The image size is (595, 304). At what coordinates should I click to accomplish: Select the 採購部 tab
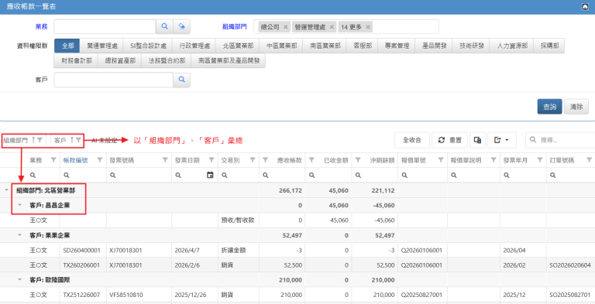pos(549,46)
